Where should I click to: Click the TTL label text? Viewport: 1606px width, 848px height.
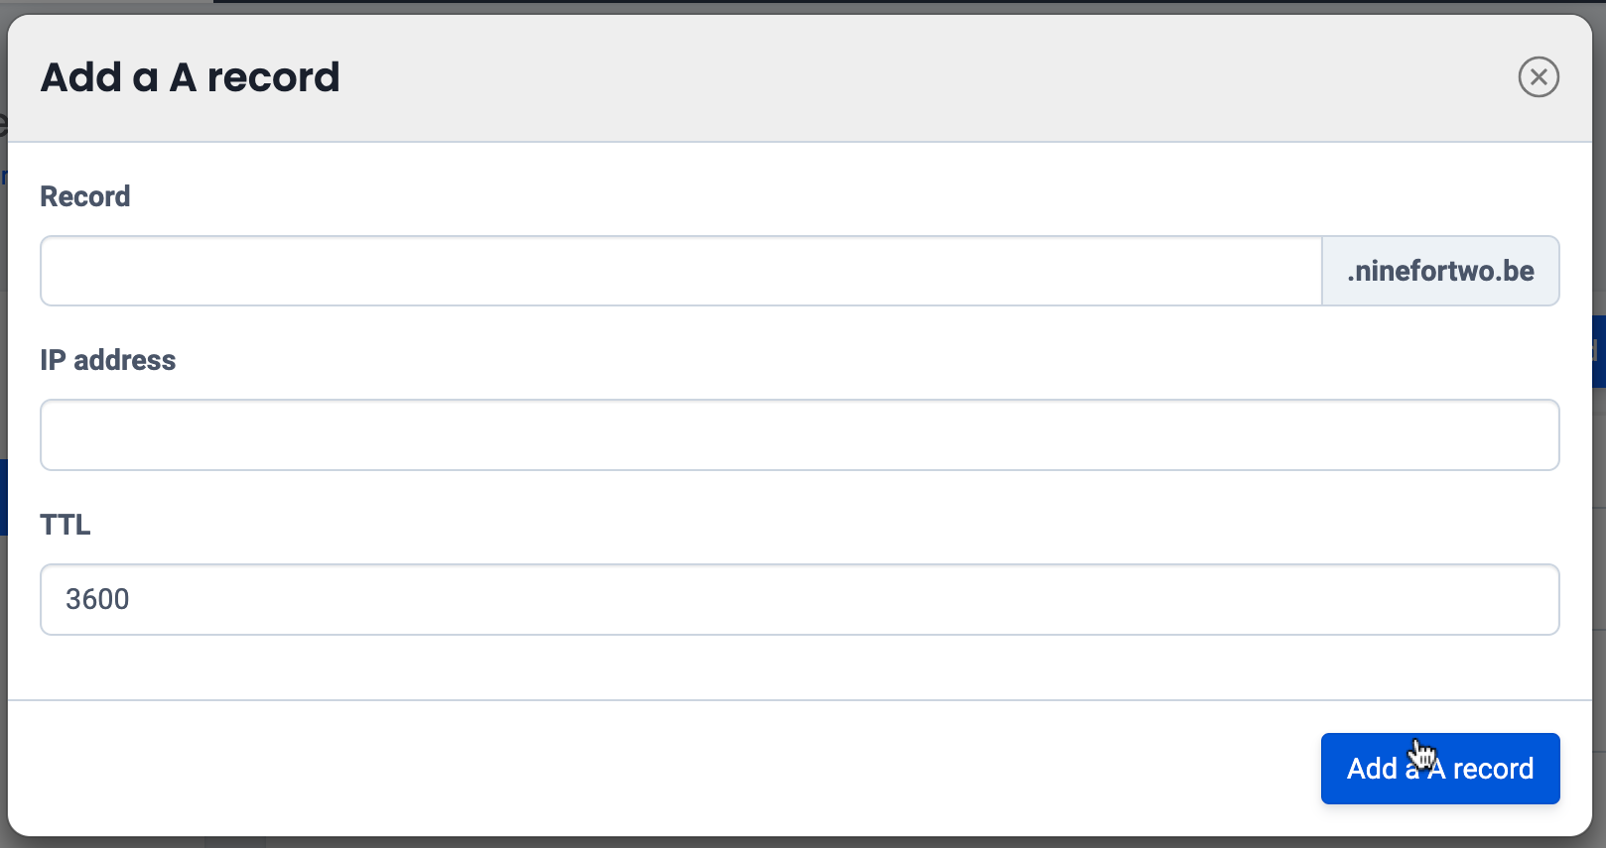pyautogui.click(x=66, y=525)
